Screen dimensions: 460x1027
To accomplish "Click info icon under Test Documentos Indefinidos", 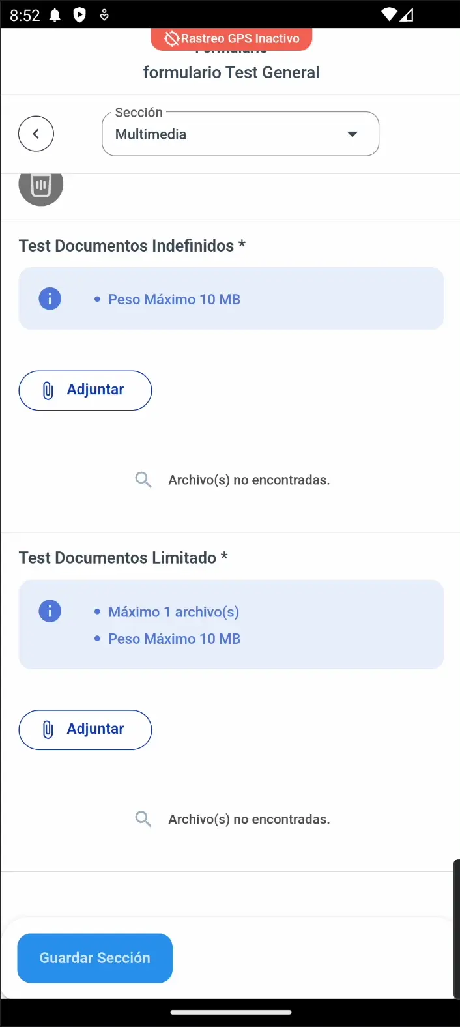I will (x=50, y=298).
